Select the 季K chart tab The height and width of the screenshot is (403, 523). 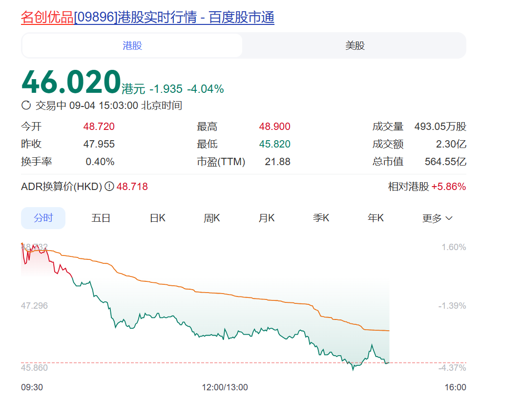tap(321, 218)
